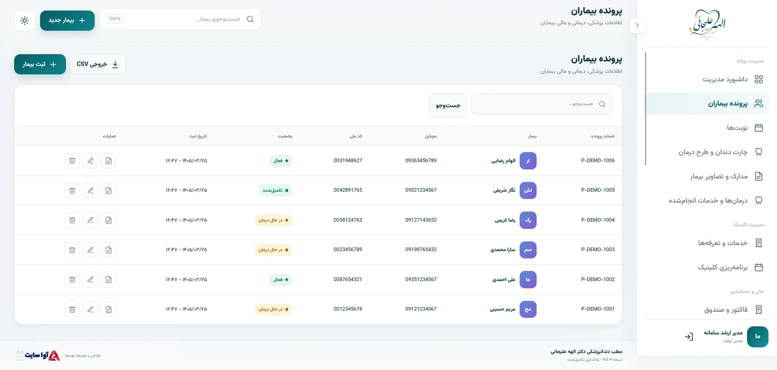This screenshot has height=370, width=777.
Task: Toggle the light/dark theme sun icon
Action: (x=25, y=20)
